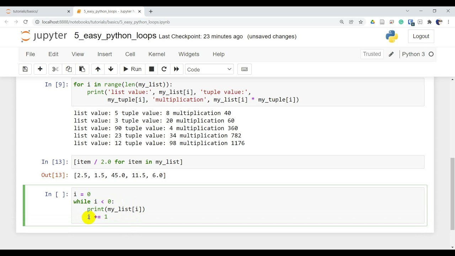Share this page icon
This screenshot has width=455, height=256.
pos(351,22)
